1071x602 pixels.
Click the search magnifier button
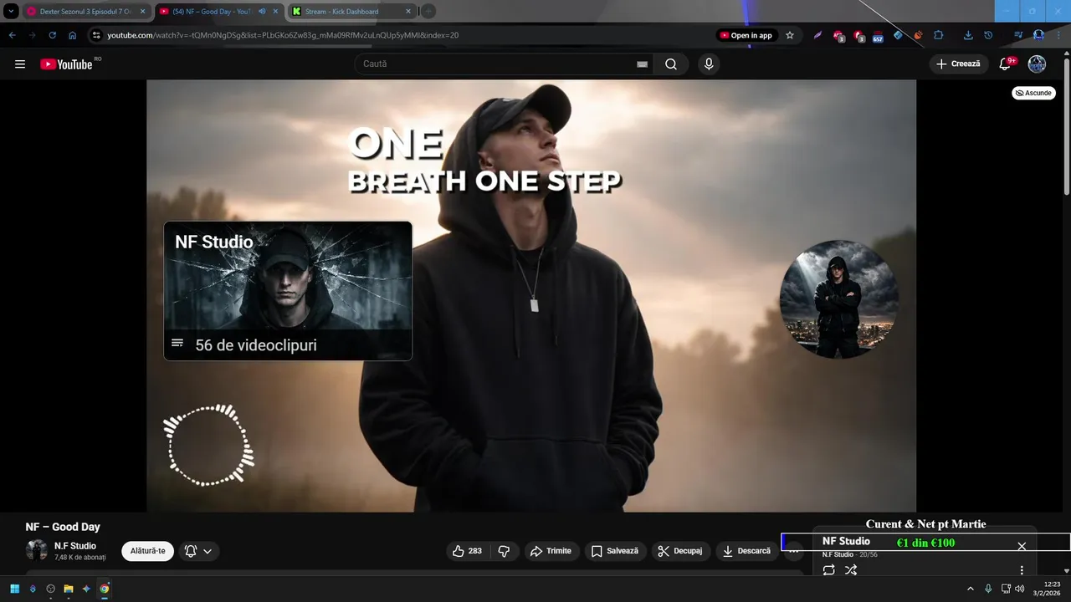tap(671, 64)
